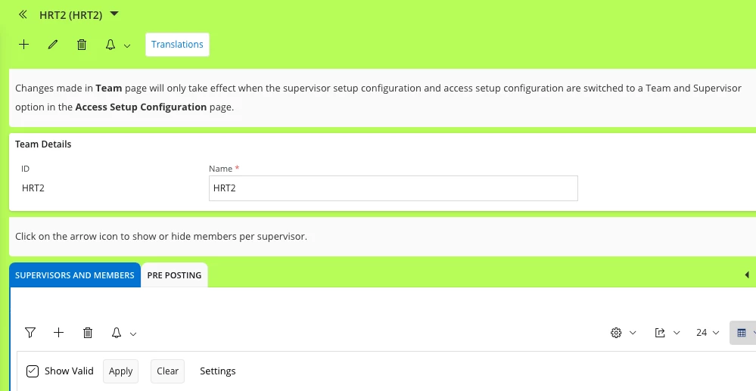The height and width of the screenshot is (391, 756).
Task: Click into the Name input field
Action: pyautogui.click(x=393, y=188)
